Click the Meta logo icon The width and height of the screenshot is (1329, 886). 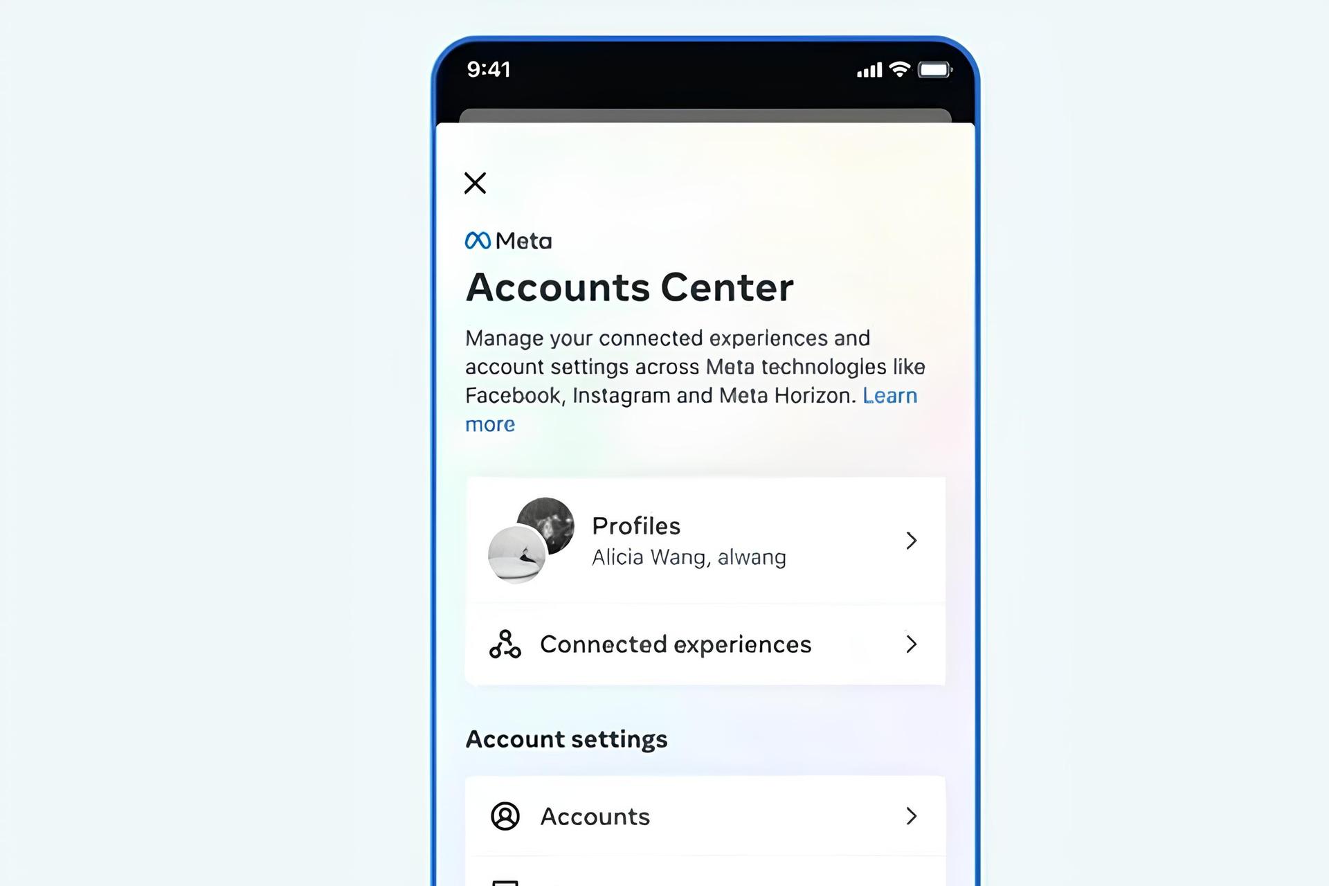tap(475, 240)
